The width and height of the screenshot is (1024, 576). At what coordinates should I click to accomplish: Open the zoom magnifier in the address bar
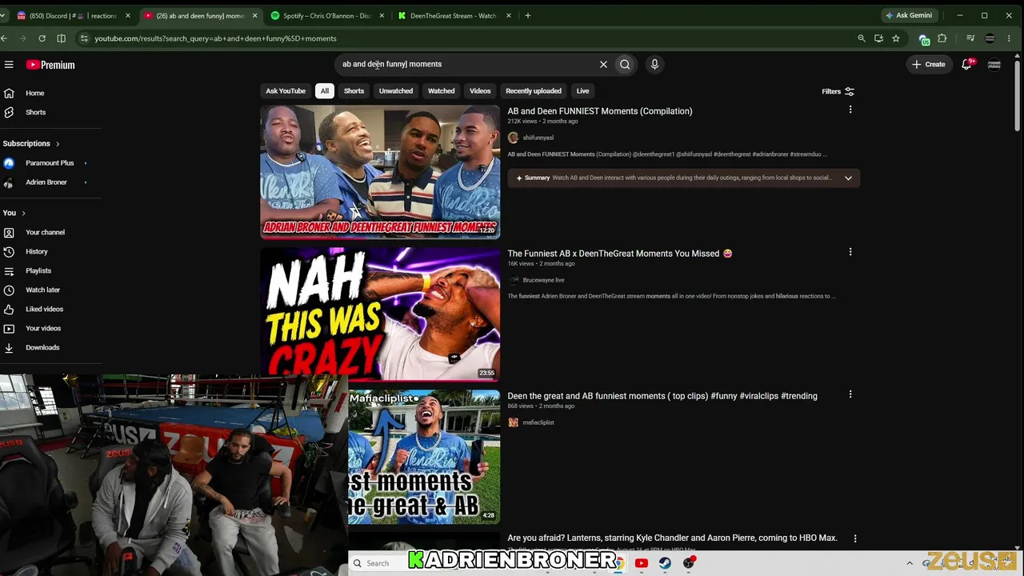click(862, 38)
